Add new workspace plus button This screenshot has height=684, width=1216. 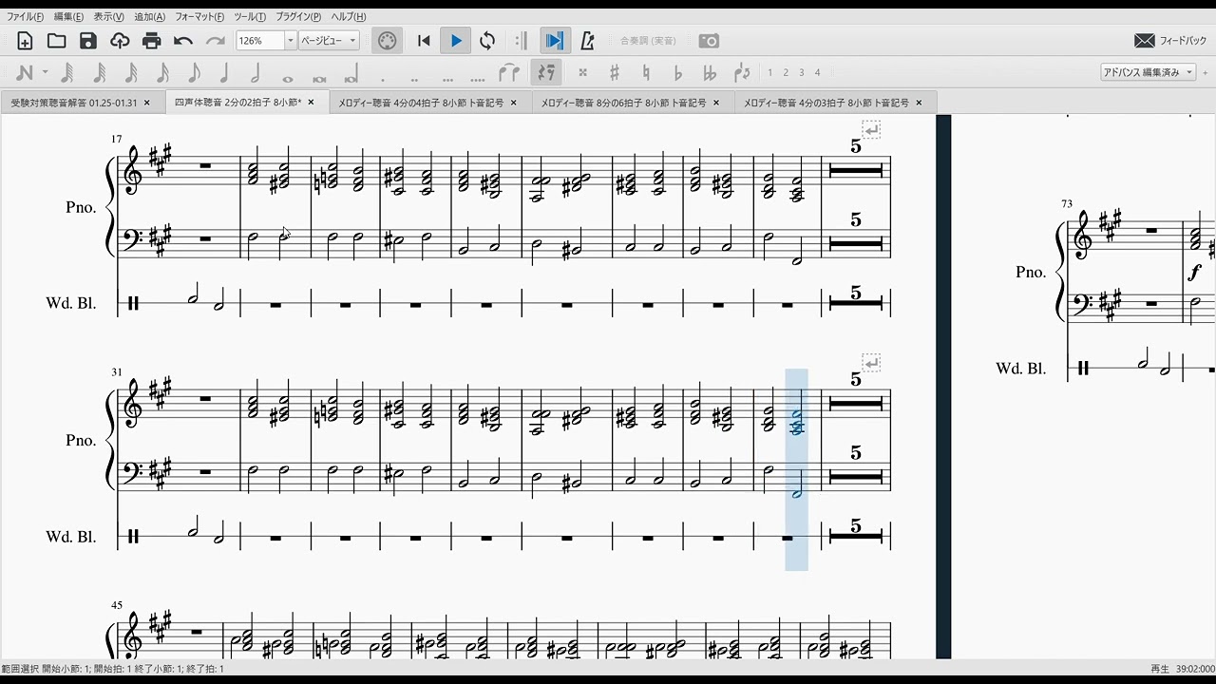pyautogui.click(x=1206, y=72)
